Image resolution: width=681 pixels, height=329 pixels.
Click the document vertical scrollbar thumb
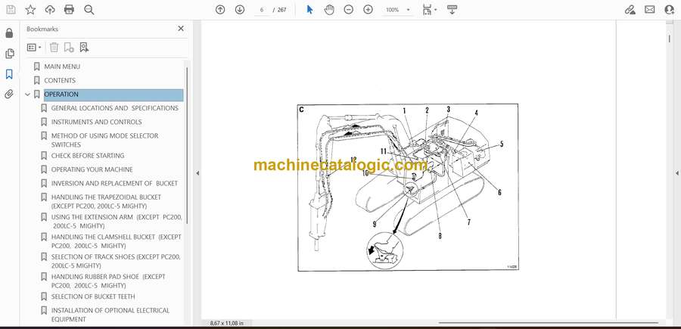(x=669, y=39)
